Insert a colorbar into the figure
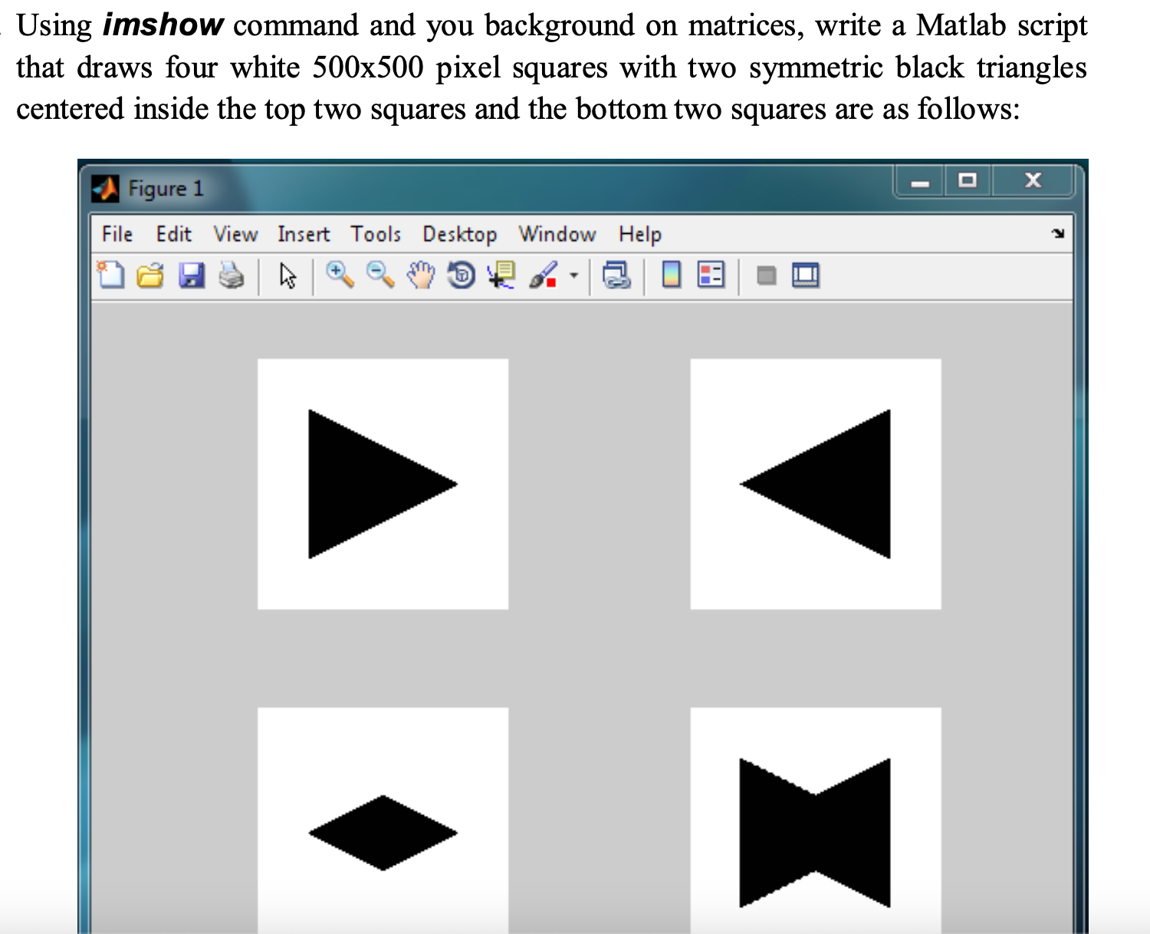Screen dimensions: 1150x934 (x=670, y=276)
